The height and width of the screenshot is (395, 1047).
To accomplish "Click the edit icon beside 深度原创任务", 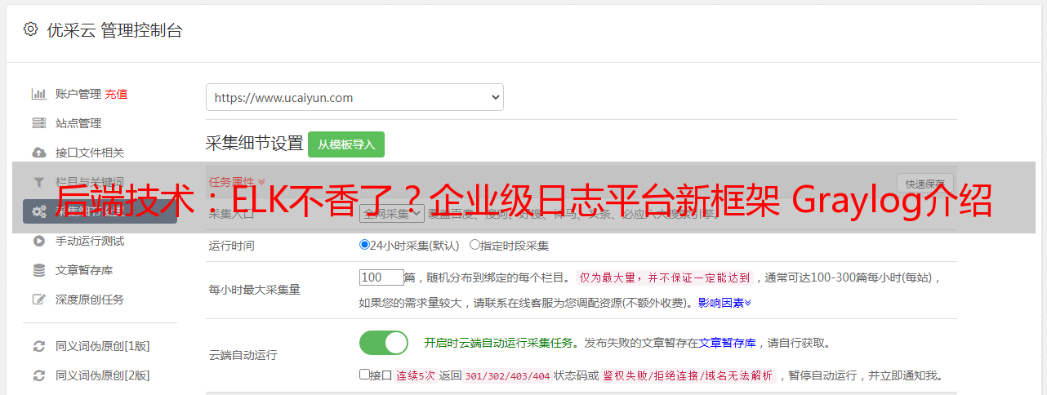I will (x=38, y=300).
